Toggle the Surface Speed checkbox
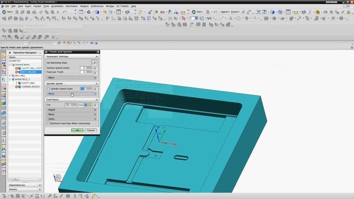 82,68
